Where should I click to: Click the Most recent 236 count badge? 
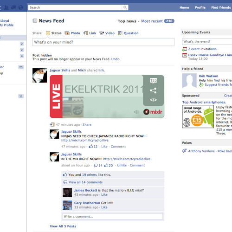[169, 21]
